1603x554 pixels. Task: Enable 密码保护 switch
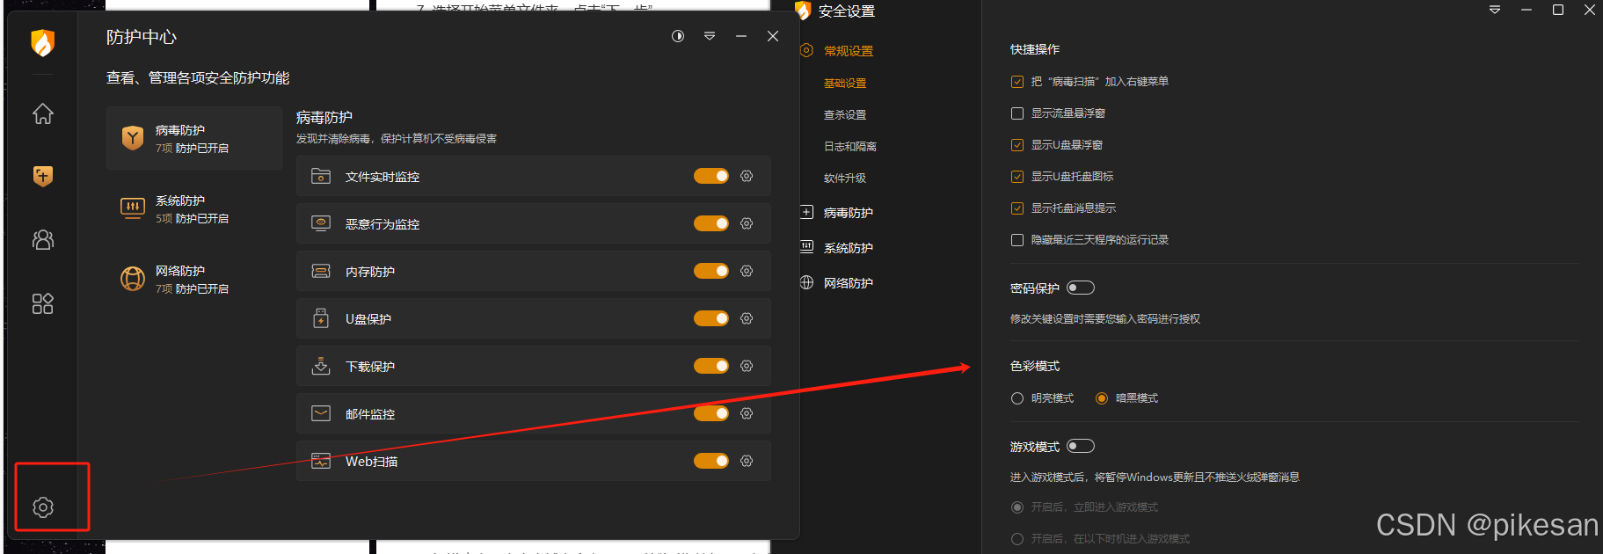click(x=1081, y=288)
